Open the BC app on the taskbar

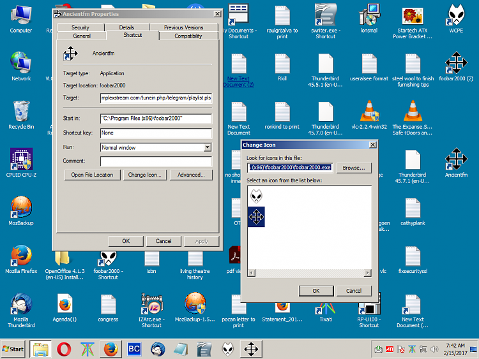pos(134,349)
